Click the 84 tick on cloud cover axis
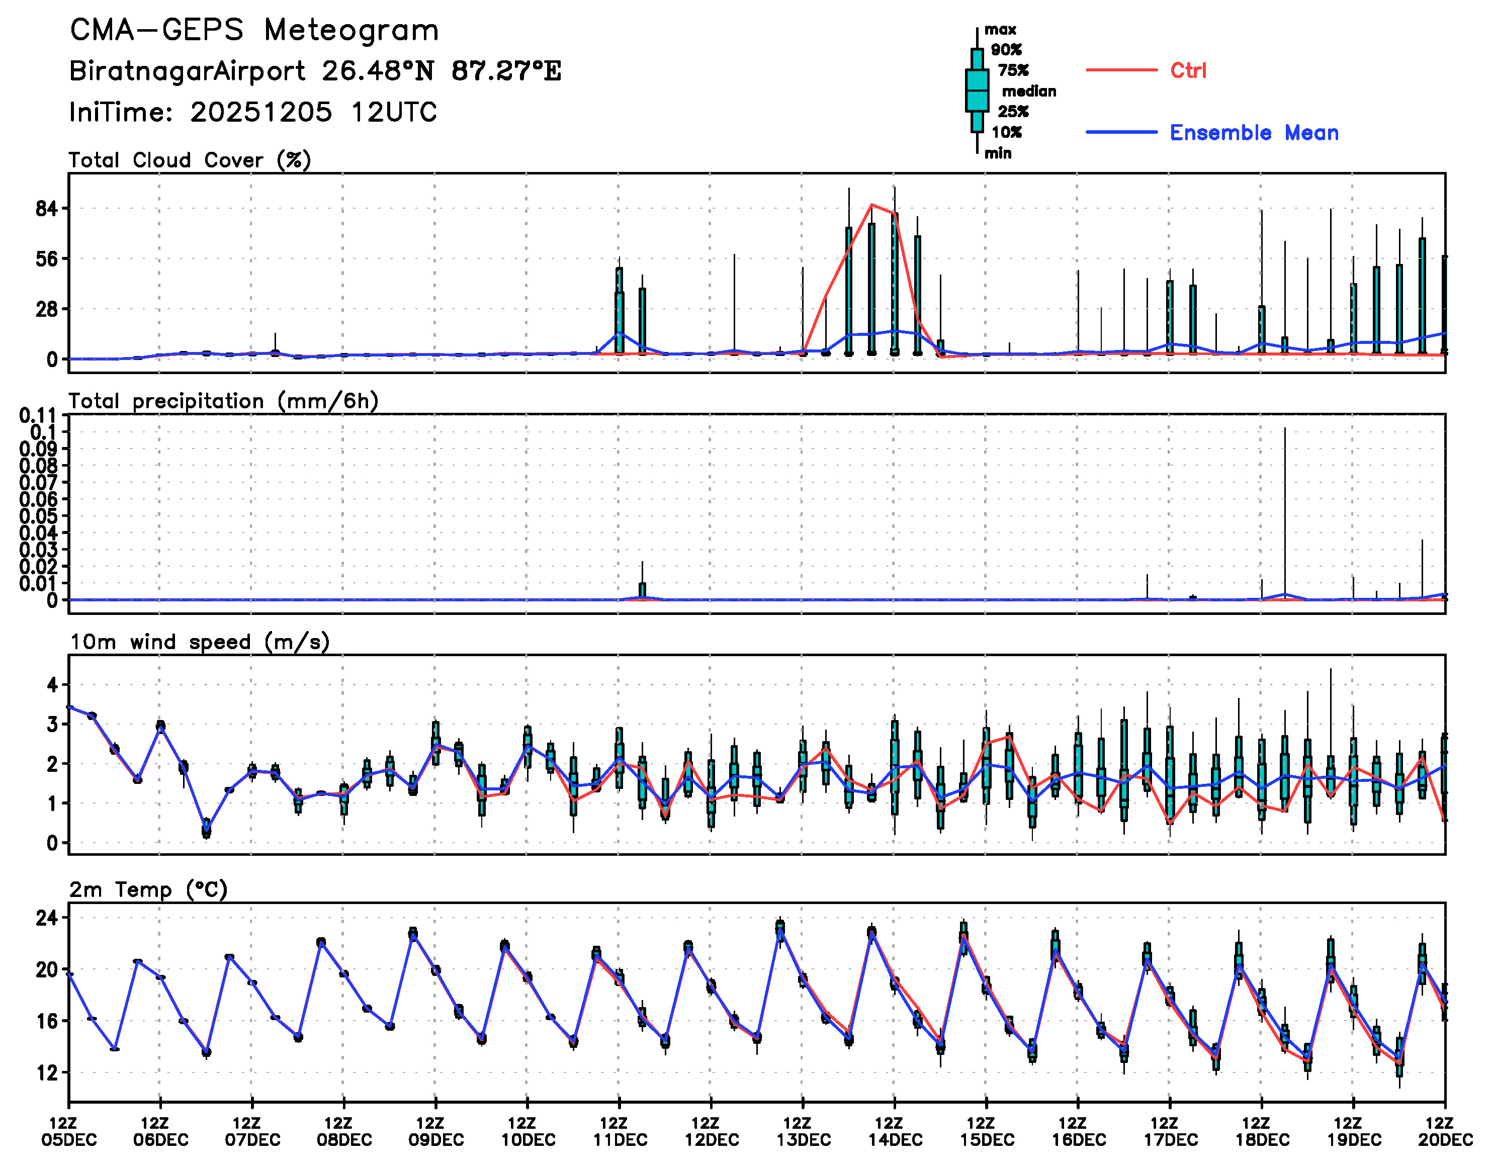Screen dimensions: 1492x1167 (46, 208)
